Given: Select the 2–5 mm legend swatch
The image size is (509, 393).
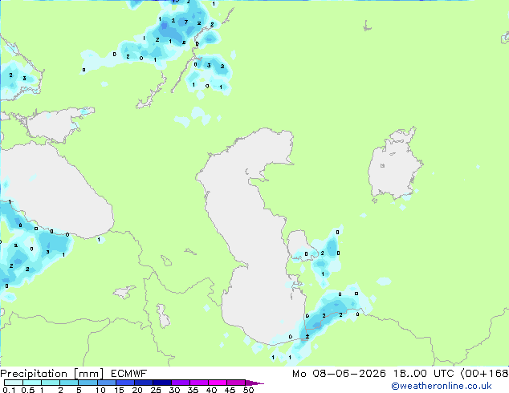Looking at the screenshot, I should (x=69, y=383).
